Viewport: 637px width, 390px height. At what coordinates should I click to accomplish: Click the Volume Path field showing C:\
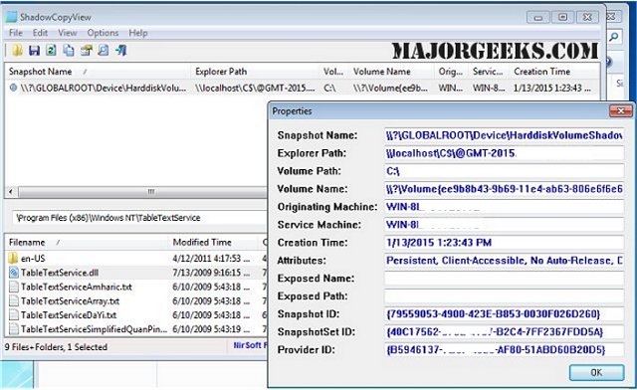[505, 171]
